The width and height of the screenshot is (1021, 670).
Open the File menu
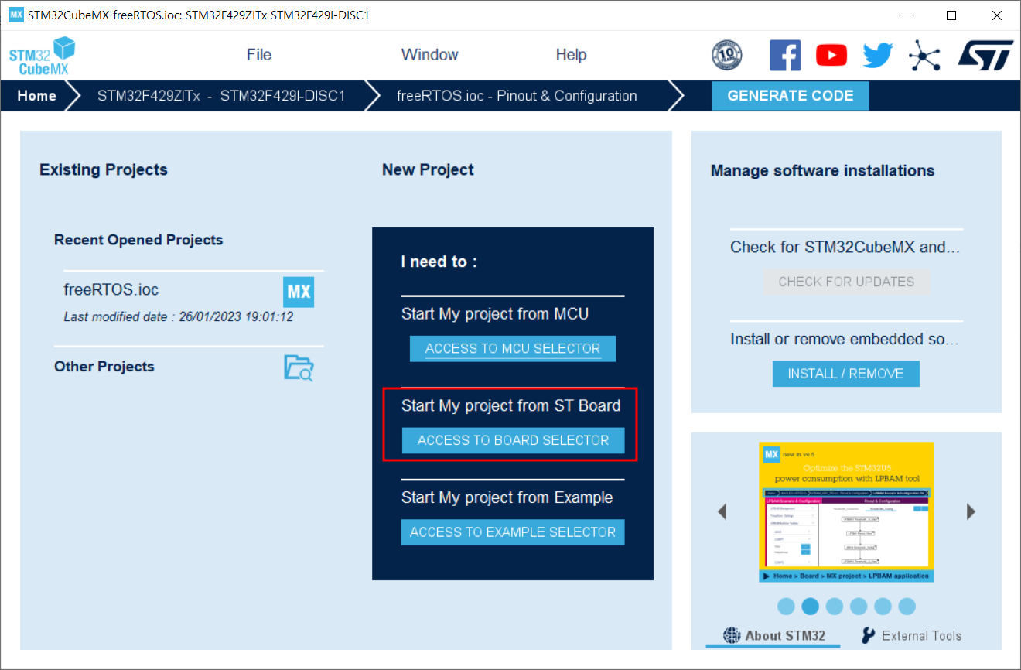pos(259,55)
